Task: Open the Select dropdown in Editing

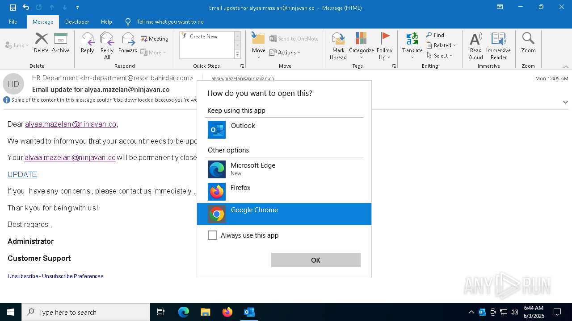Action: click(440, 55)
